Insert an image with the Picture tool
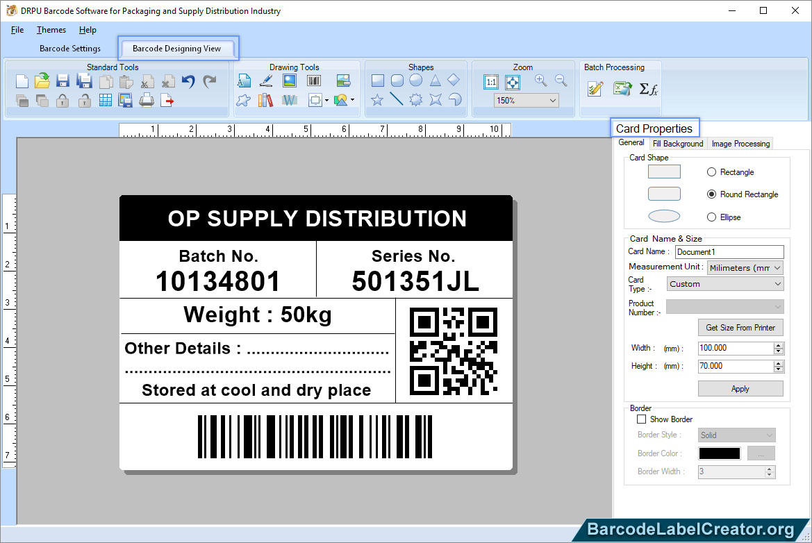 click(x=289, y=81)
